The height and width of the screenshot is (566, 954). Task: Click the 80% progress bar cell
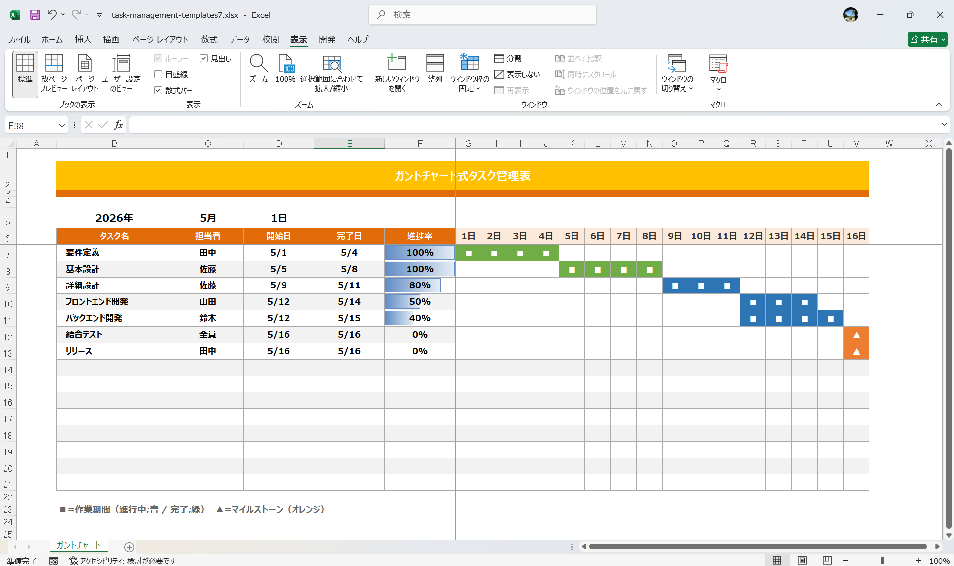420,285
